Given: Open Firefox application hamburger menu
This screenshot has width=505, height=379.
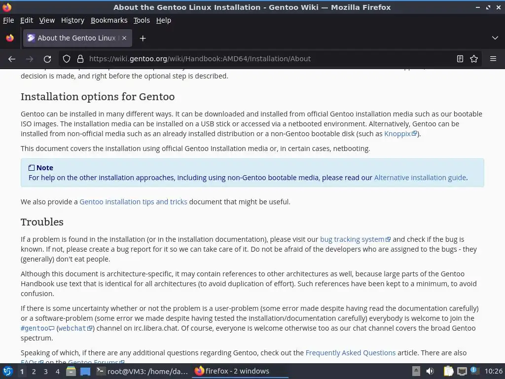Looking at the screenshot, I should (x=493, y=59).
